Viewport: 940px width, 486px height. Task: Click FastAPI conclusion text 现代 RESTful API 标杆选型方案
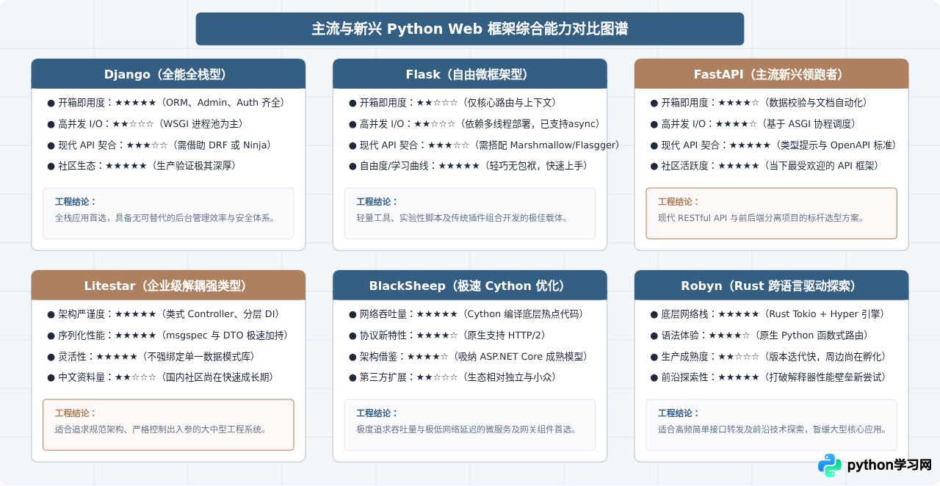761,218
